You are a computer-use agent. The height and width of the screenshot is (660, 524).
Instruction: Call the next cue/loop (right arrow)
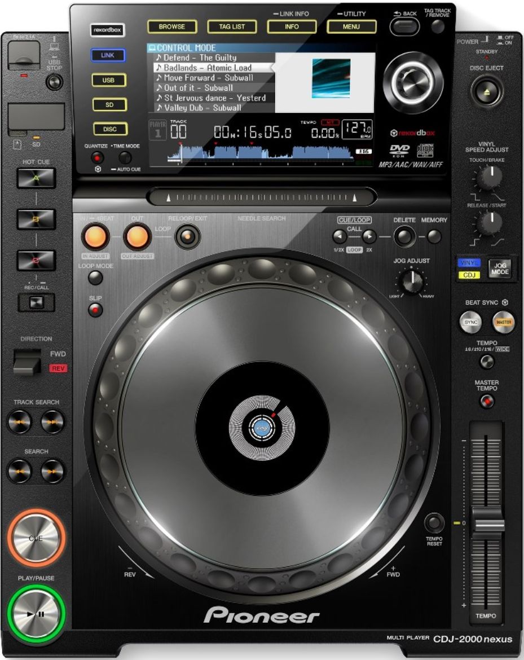coord(369,236)
